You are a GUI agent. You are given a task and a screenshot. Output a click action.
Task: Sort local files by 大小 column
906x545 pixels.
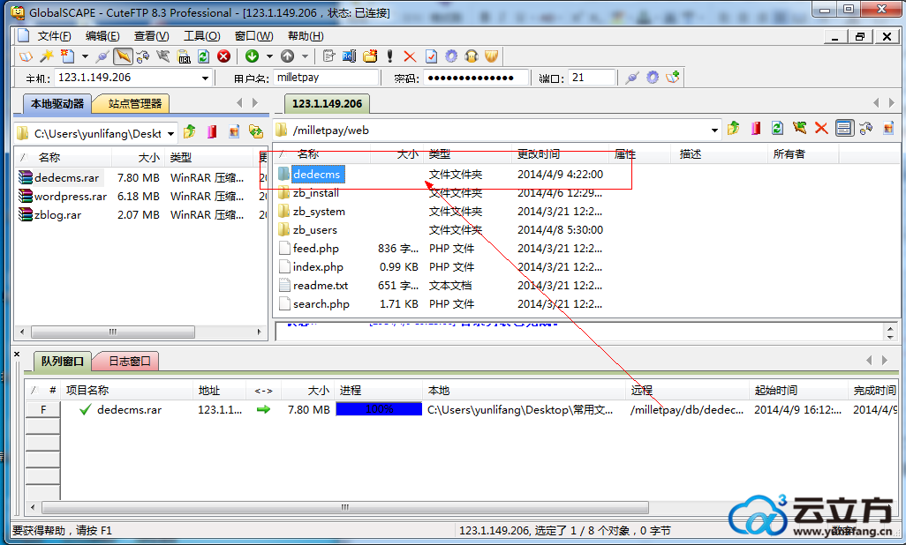click(138, 158)
